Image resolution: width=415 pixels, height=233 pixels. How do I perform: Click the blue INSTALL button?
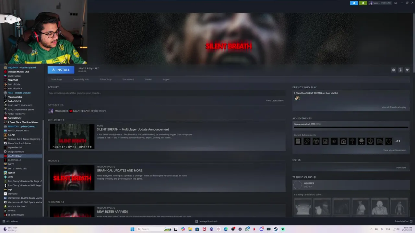[x=61, y=70]
